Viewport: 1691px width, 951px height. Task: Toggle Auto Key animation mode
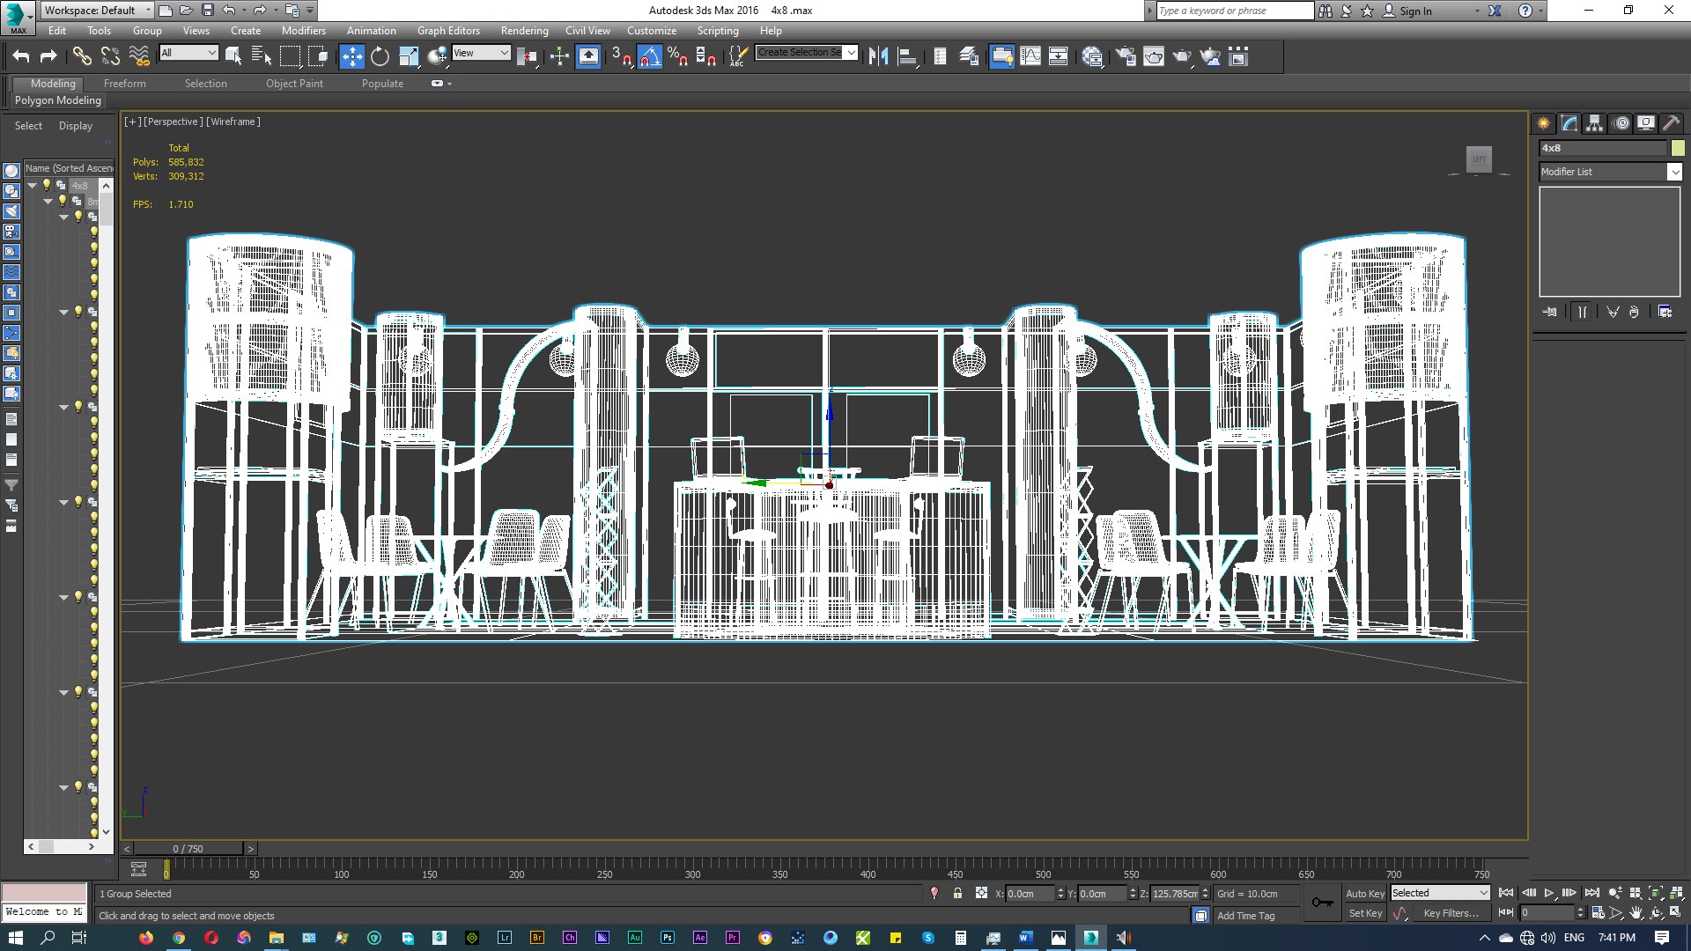click(x=1364, y=893)
